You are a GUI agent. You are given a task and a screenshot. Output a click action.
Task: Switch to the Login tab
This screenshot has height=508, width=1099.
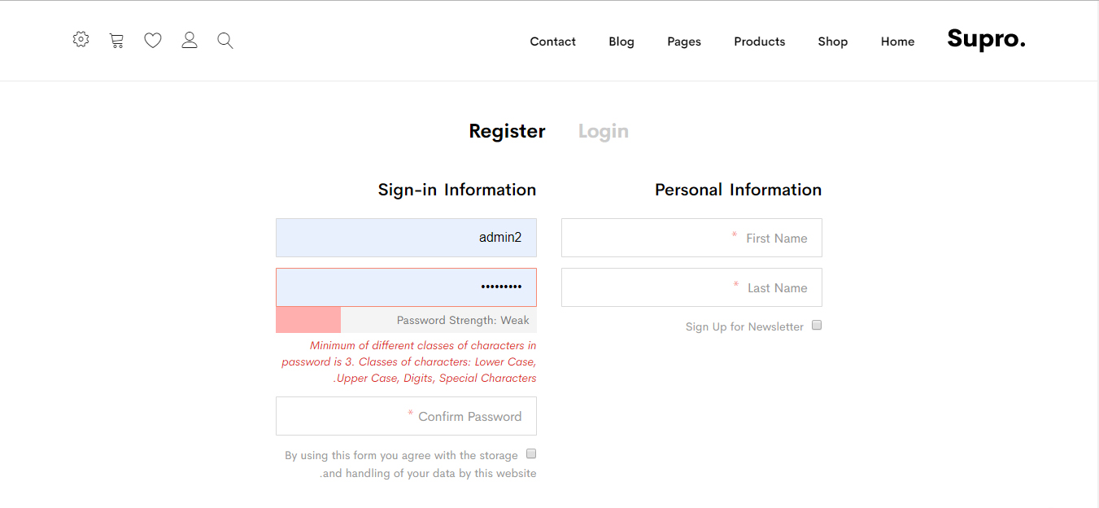tap(603, 131)
